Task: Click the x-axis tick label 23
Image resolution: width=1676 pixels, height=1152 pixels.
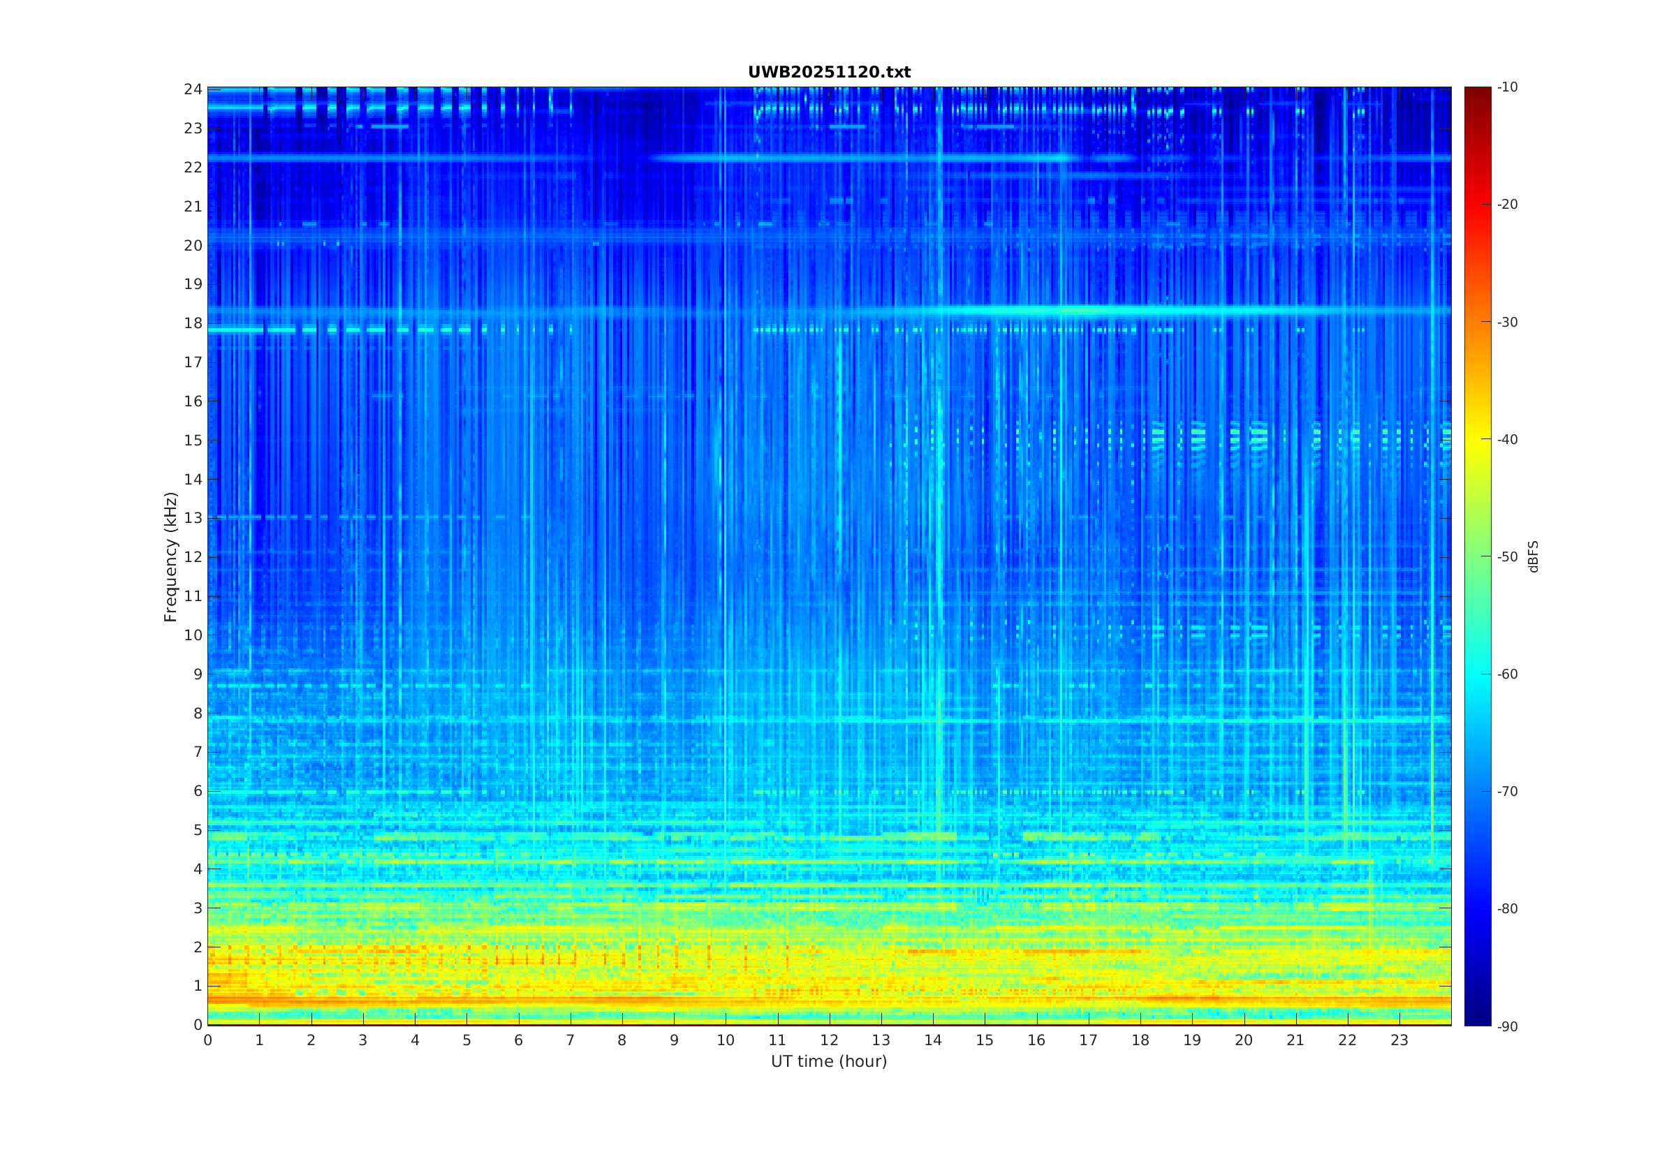Action: pyautogui.click(x=1399, y=1040)
